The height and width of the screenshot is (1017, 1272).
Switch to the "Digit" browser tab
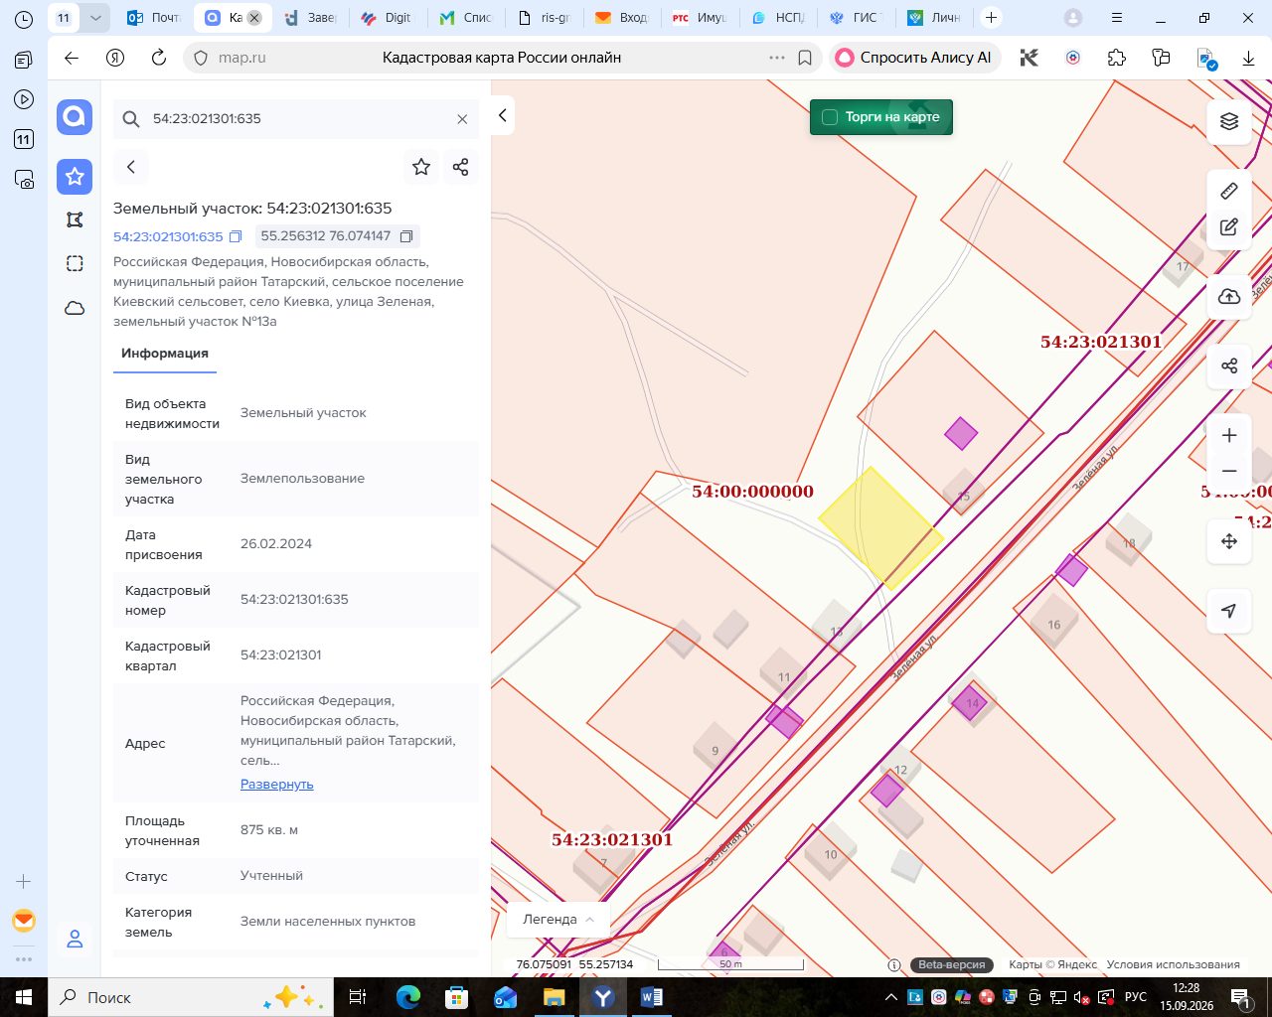(387, 18)
